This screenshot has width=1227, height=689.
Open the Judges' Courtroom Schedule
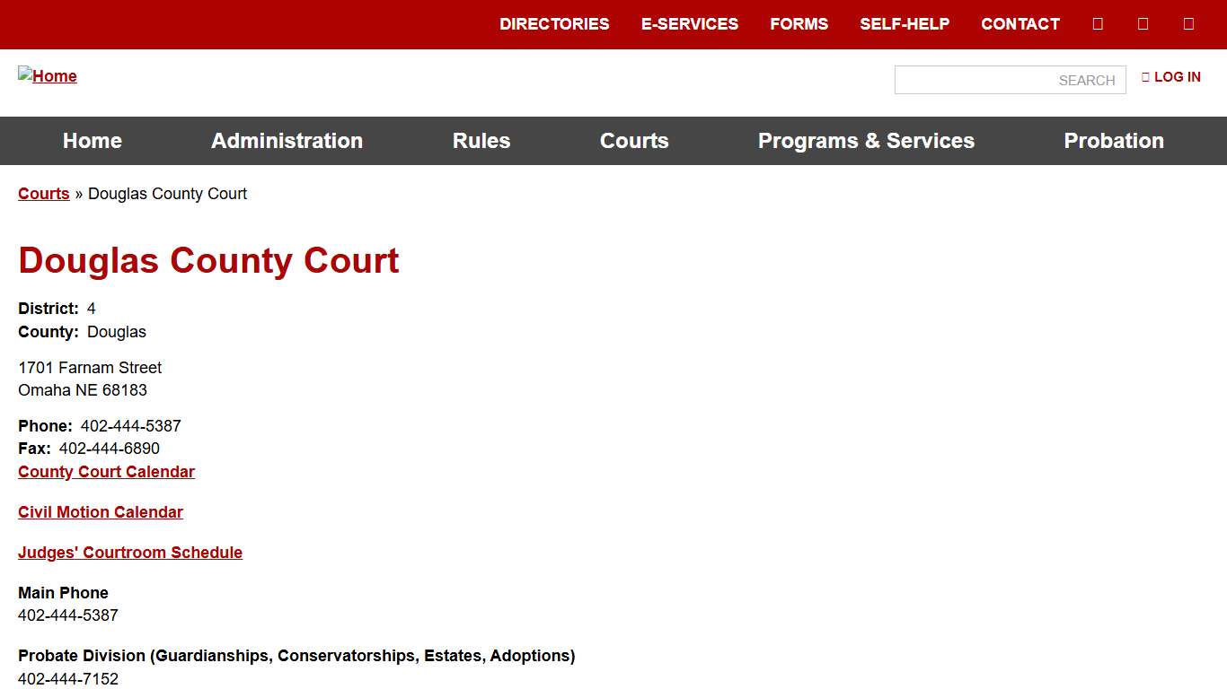click(x=130, y=552)
